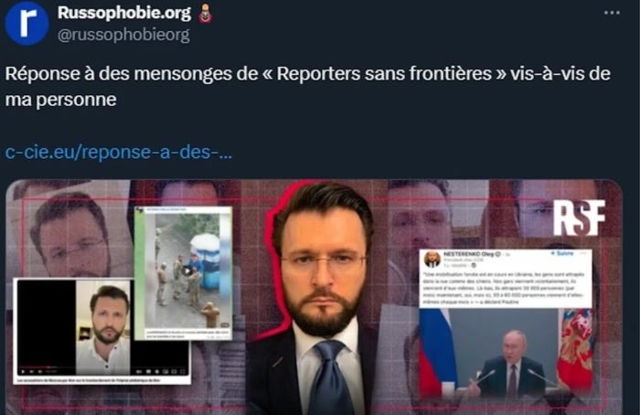Click the Russophobie.org display name
Screen dimensions: 640x415
point(124,13)
